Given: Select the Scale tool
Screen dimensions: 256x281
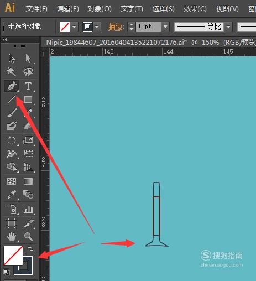Looking at the screenshot, I should [28, 140].
